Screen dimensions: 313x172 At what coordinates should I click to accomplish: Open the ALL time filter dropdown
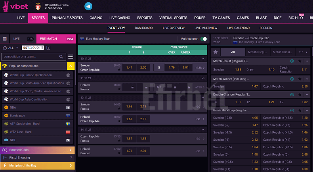[11, 48]
